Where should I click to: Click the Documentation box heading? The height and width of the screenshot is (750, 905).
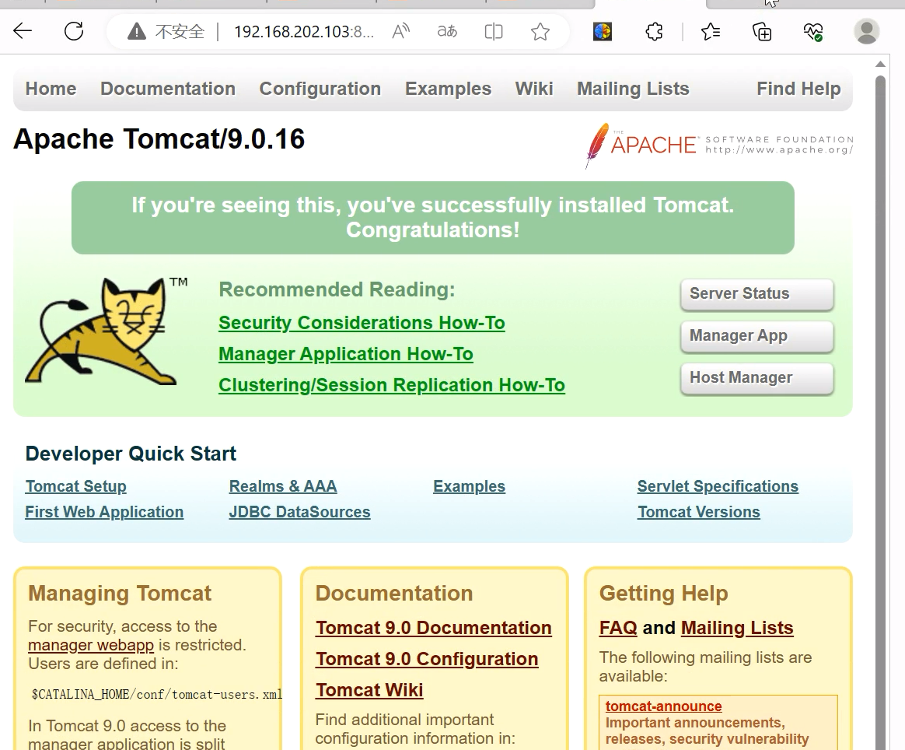point(394,593)
